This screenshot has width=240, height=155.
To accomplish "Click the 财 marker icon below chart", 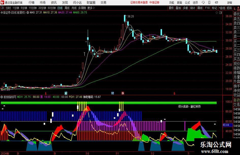I will pyautogui.click(x=113, y=93).
